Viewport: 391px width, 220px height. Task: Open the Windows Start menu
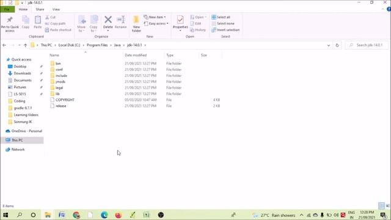(x=5, y=215)
